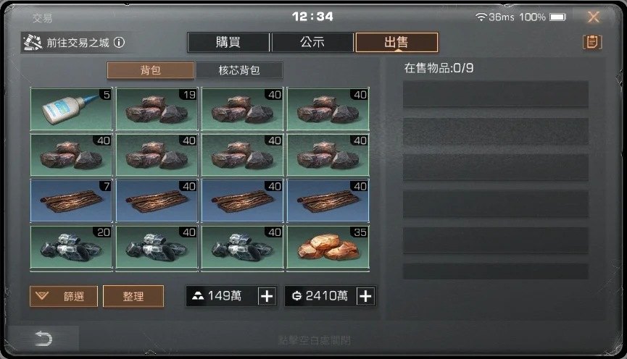Select the copper ore stack of 35
This screenshot has width=627, height=359.
click(328, 246)
